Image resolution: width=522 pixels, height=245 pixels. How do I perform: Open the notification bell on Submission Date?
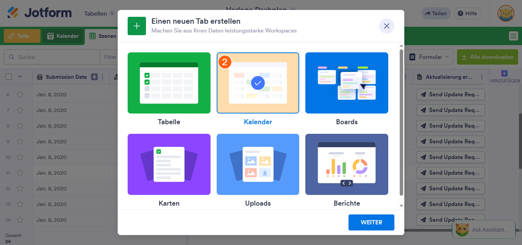[94, 76]
